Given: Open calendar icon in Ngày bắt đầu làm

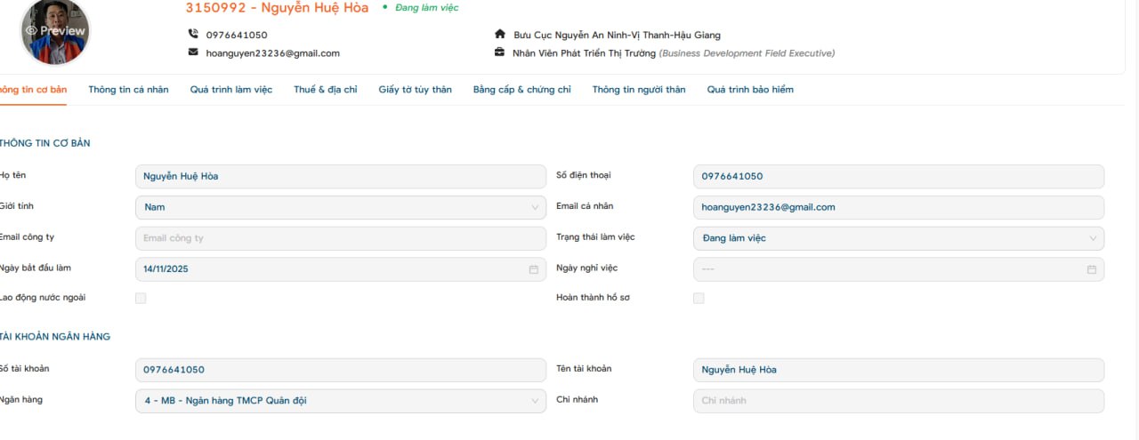Looking at the screenshot, I should (534, 269).
